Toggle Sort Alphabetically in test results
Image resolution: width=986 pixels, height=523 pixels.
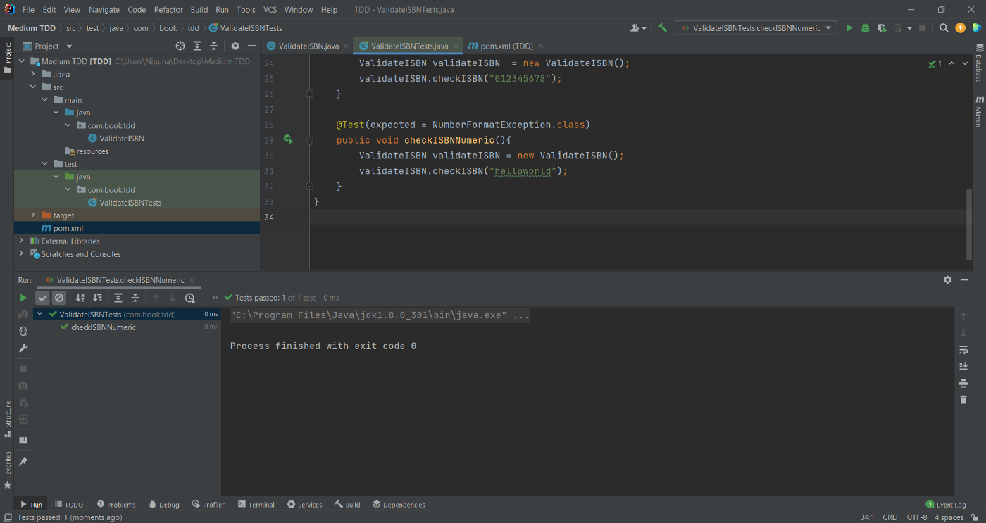80,298
